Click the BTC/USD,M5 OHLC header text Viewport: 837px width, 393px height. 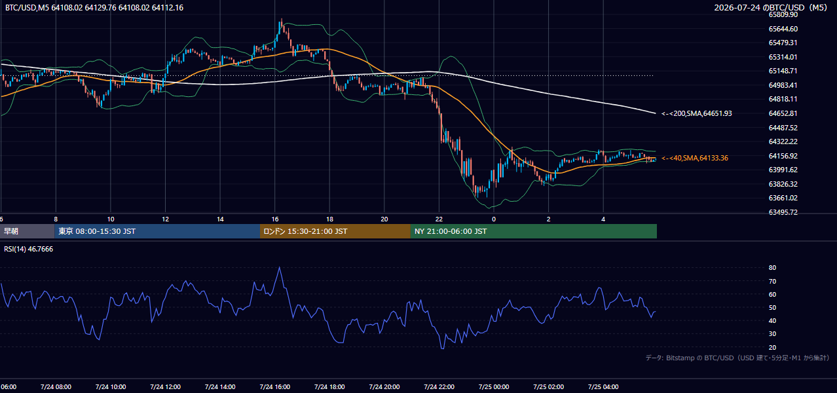click(94, 8)
